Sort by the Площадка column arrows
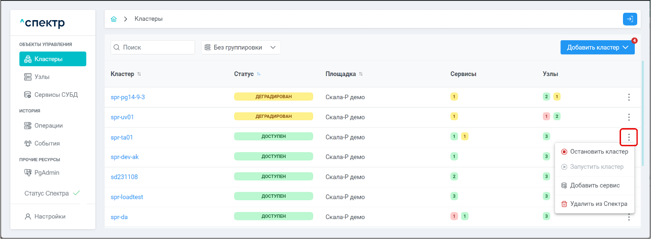 [361, 74]
